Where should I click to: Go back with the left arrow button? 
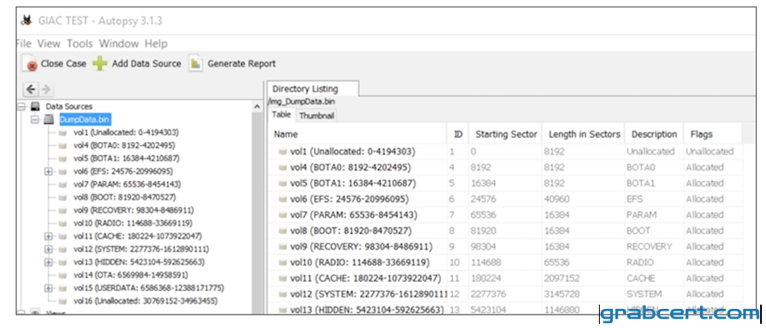pos(31,89)
